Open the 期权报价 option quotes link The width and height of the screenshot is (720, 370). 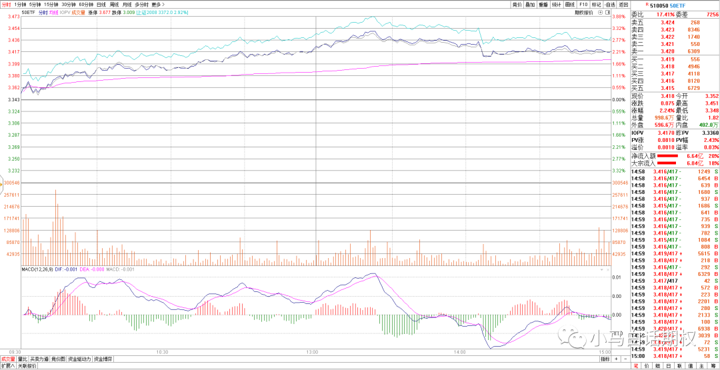583,13
